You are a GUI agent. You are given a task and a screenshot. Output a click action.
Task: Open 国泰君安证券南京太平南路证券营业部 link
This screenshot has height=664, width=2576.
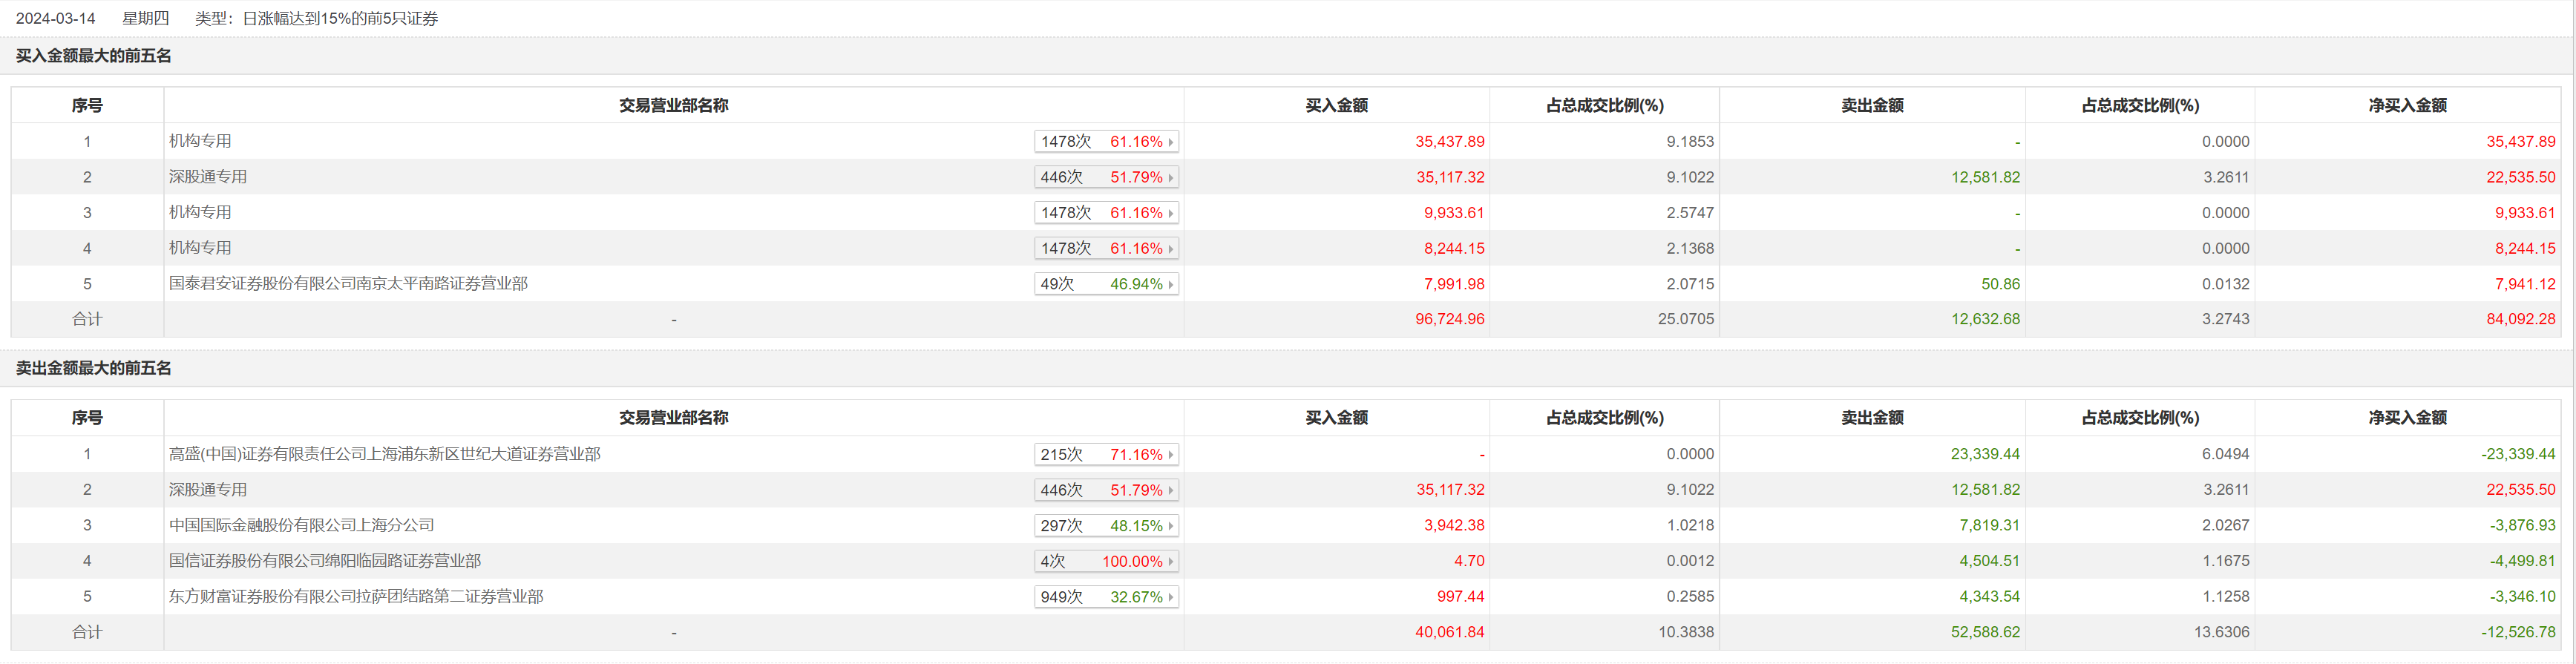[x=348, y=284]
